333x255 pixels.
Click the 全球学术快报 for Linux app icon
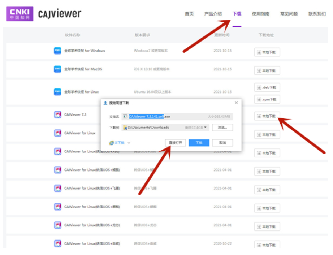[x=57, y=92]
